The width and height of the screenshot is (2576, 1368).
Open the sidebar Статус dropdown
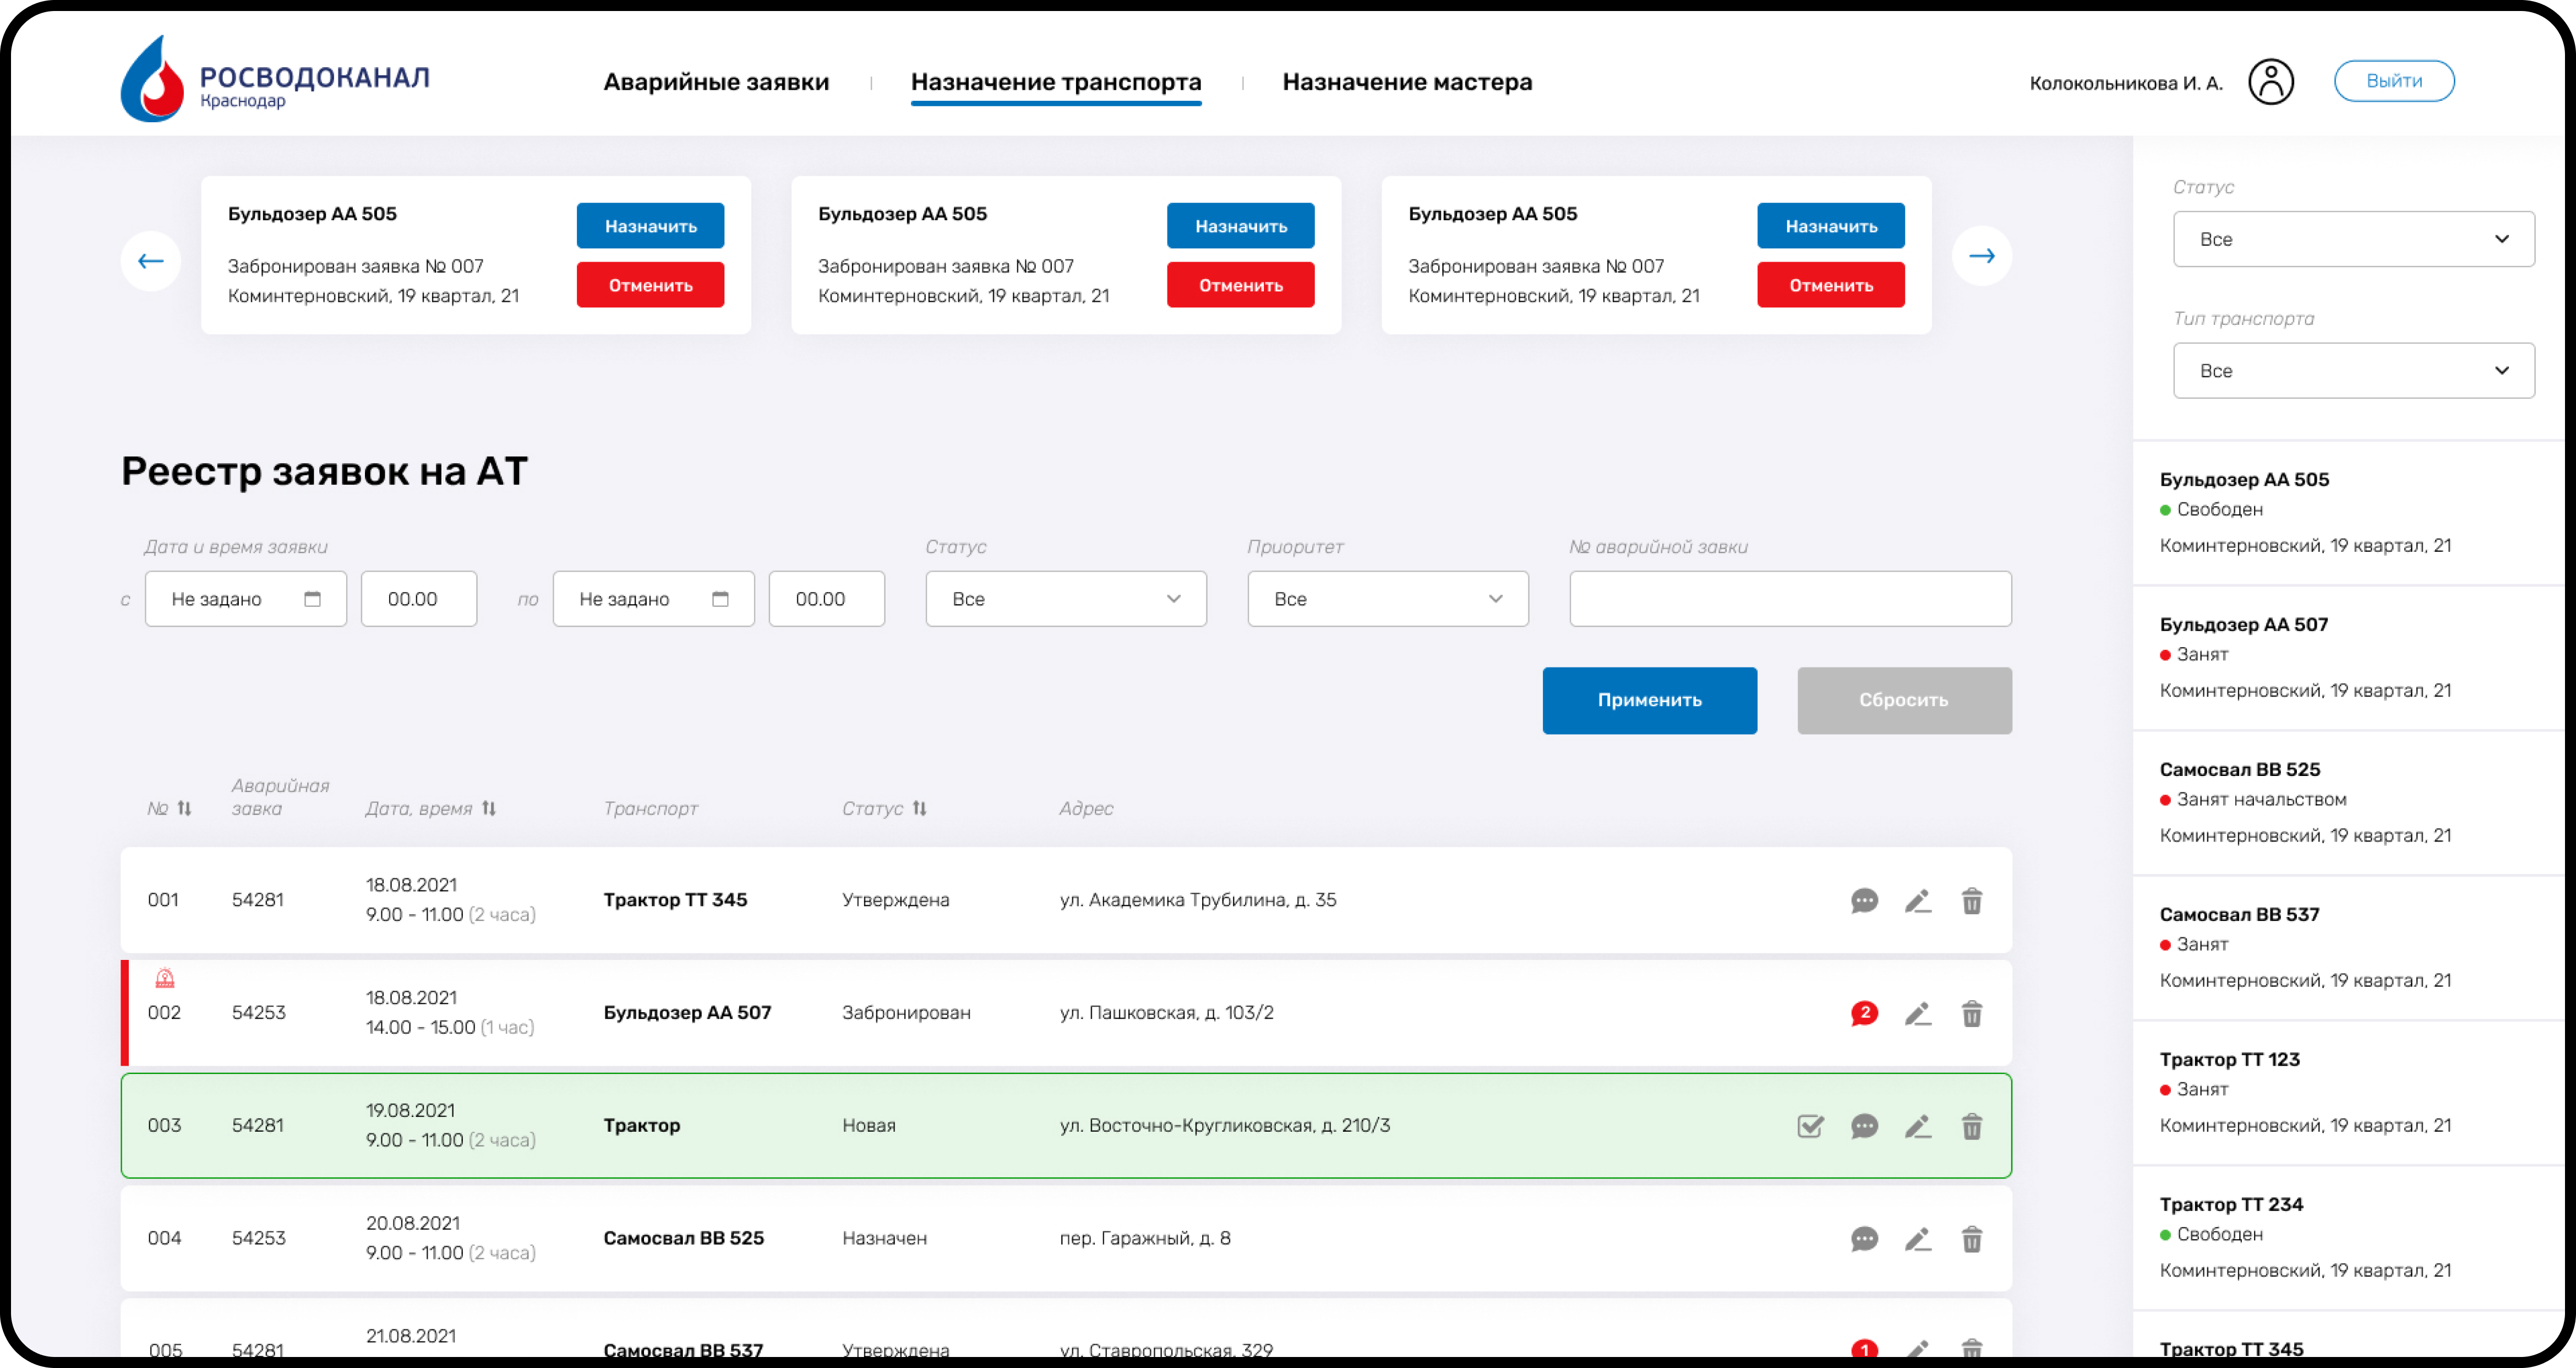2353,239
